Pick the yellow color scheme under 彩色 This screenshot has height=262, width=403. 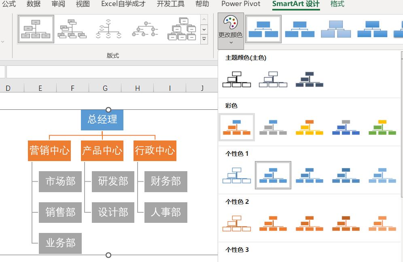tap(309, 127)
